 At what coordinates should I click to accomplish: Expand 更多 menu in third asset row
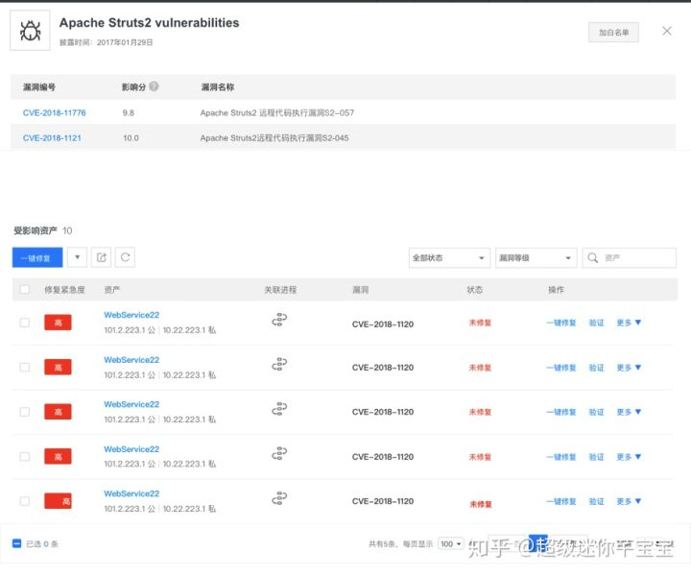tap(629, 412)
